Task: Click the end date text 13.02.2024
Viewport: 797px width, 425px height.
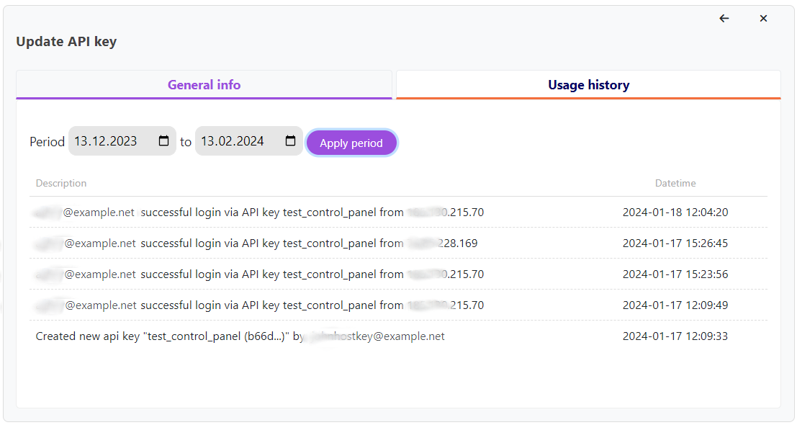Action: click(233, 141)
